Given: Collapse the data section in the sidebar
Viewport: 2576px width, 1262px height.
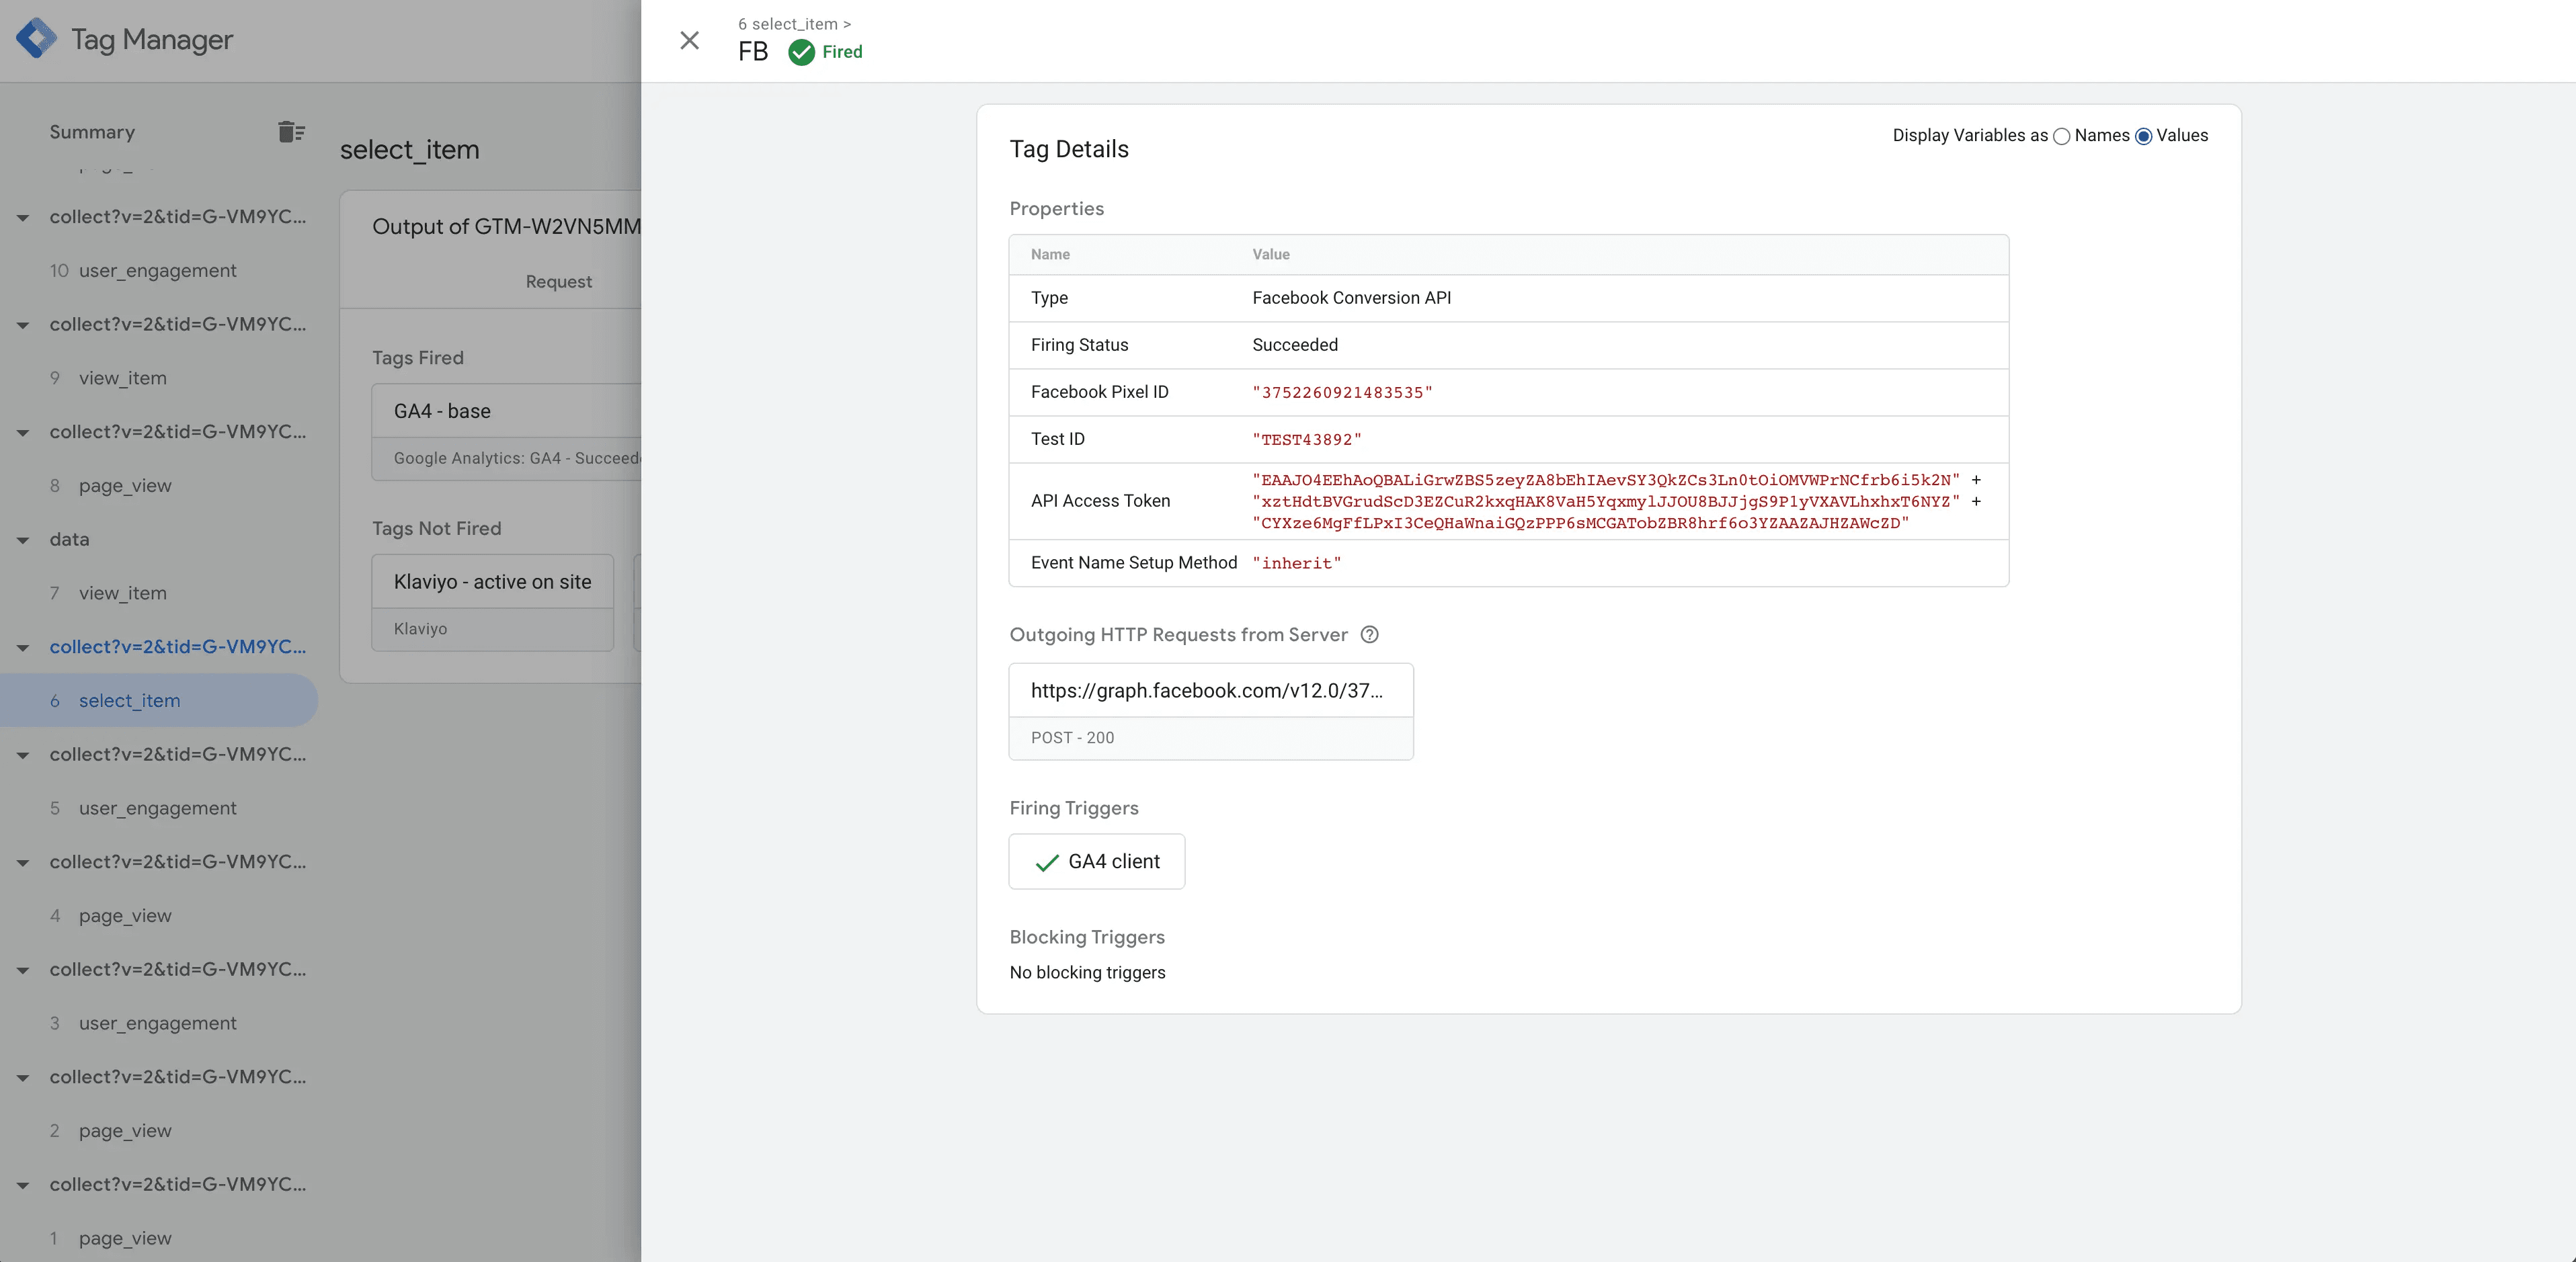Looking at the screenshot, I should click(x=22, y=540).
